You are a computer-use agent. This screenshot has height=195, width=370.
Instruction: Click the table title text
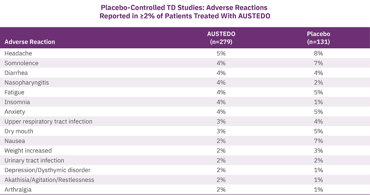pyautogui.click(x=185, y=12)
